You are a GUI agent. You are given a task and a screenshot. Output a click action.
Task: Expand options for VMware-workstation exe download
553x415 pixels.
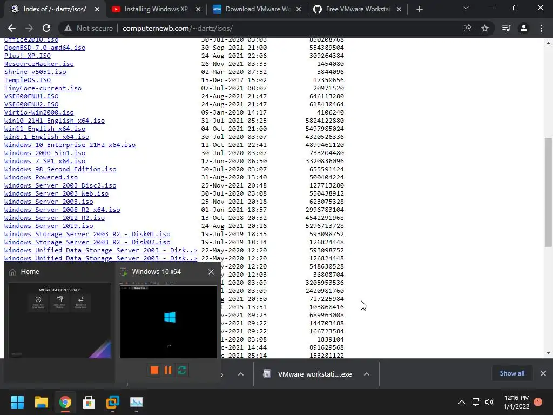coord(367,374)
